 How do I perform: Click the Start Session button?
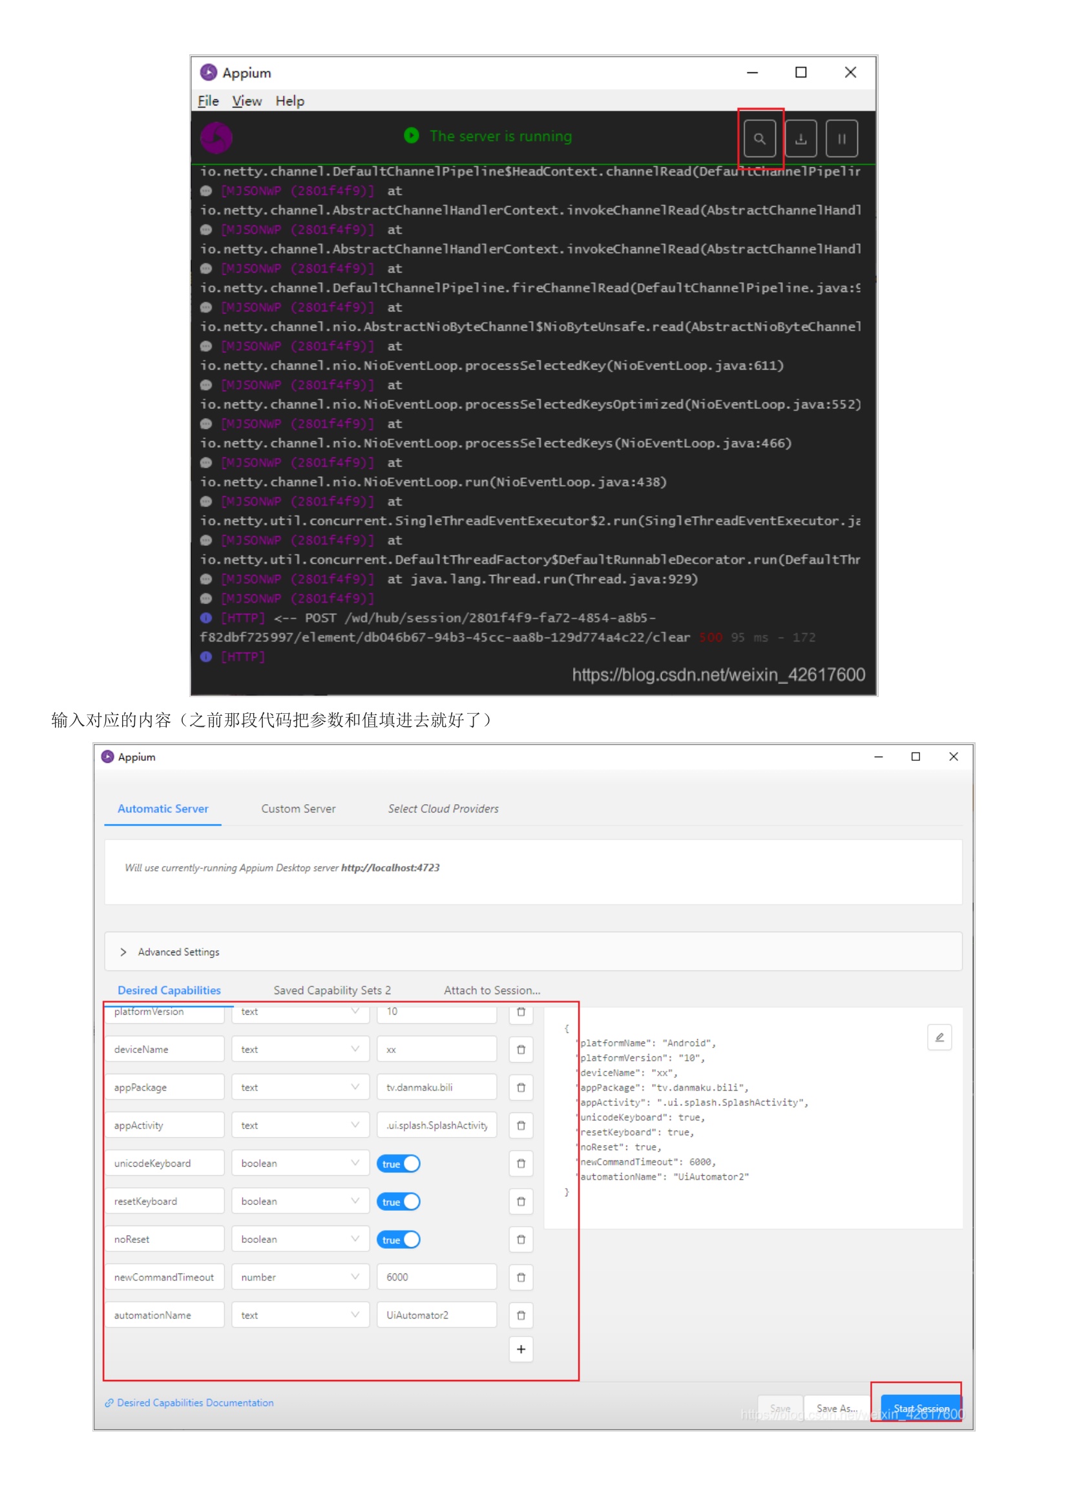pyautogui.click(x=920, y=1408)
